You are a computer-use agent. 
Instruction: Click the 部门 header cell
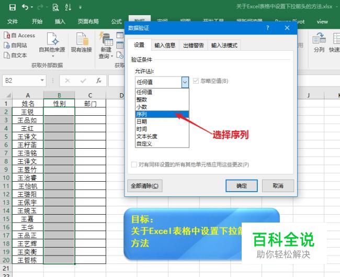coord(90,104)
